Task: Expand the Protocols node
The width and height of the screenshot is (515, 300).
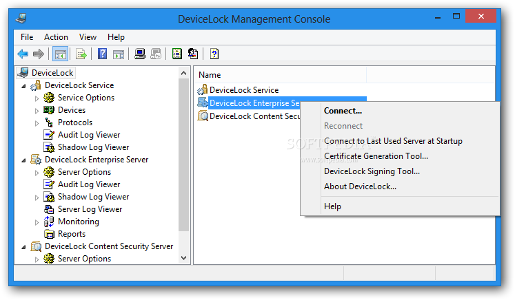Action: [37, 123]
